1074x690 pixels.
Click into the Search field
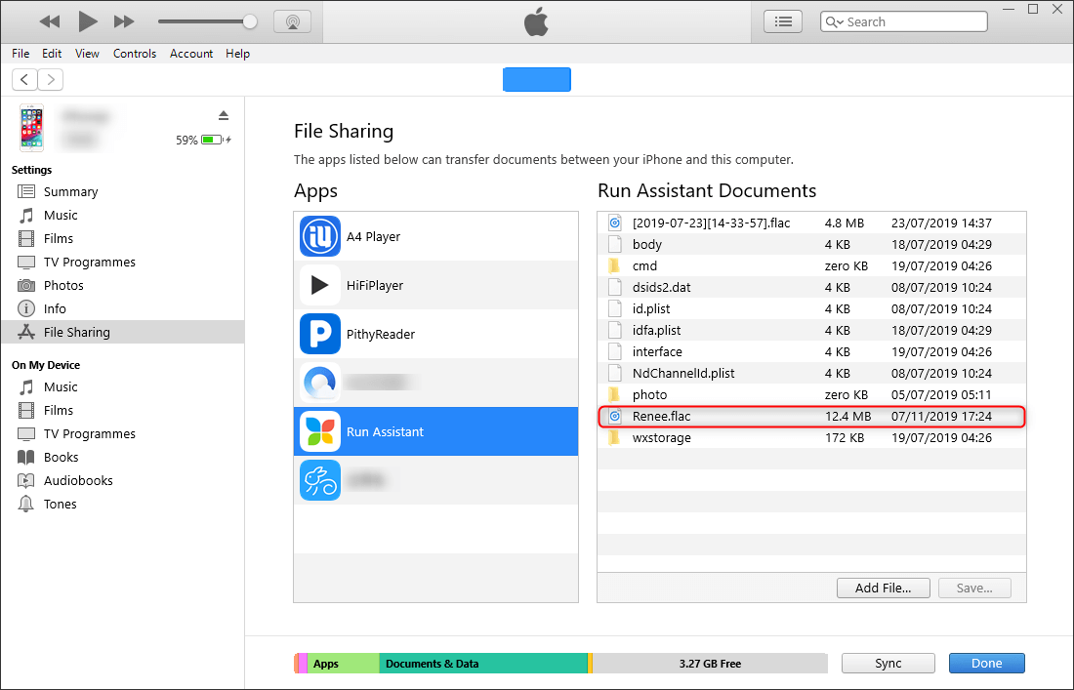(x=903, y=21)
